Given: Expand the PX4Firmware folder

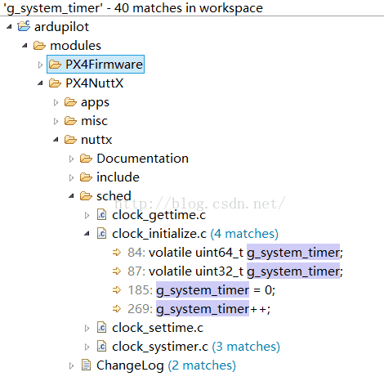Looking at the screenshot, I should point(40,65).
